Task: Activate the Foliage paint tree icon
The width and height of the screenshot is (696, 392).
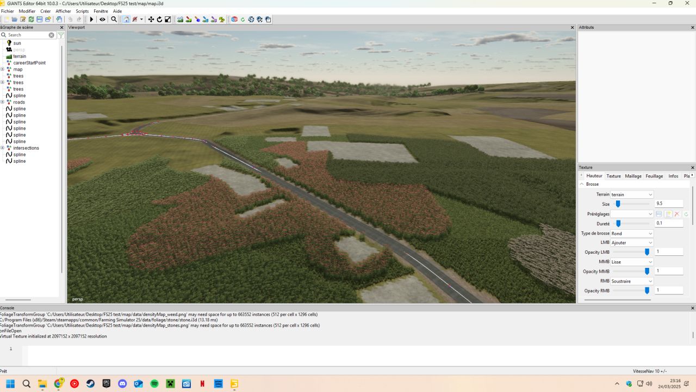Action: tap(222, 19)
